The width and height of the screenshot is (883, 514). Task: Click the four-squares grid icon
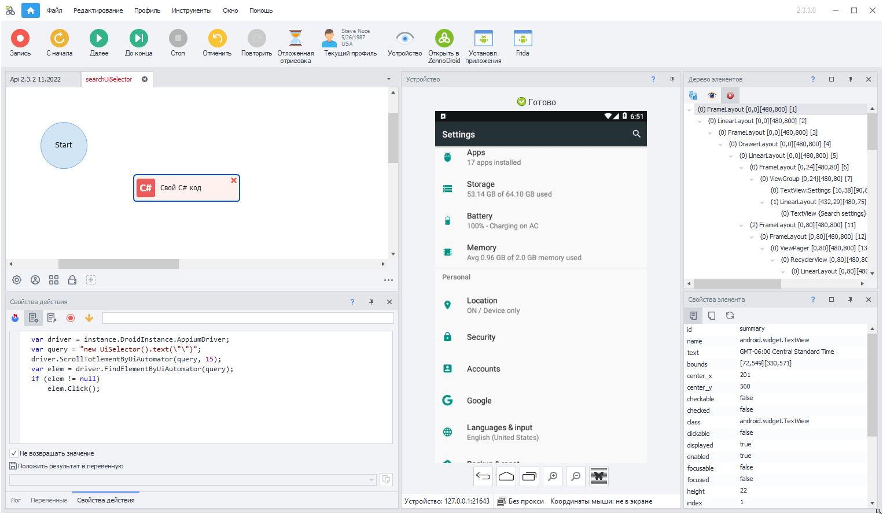pos(54,280)
